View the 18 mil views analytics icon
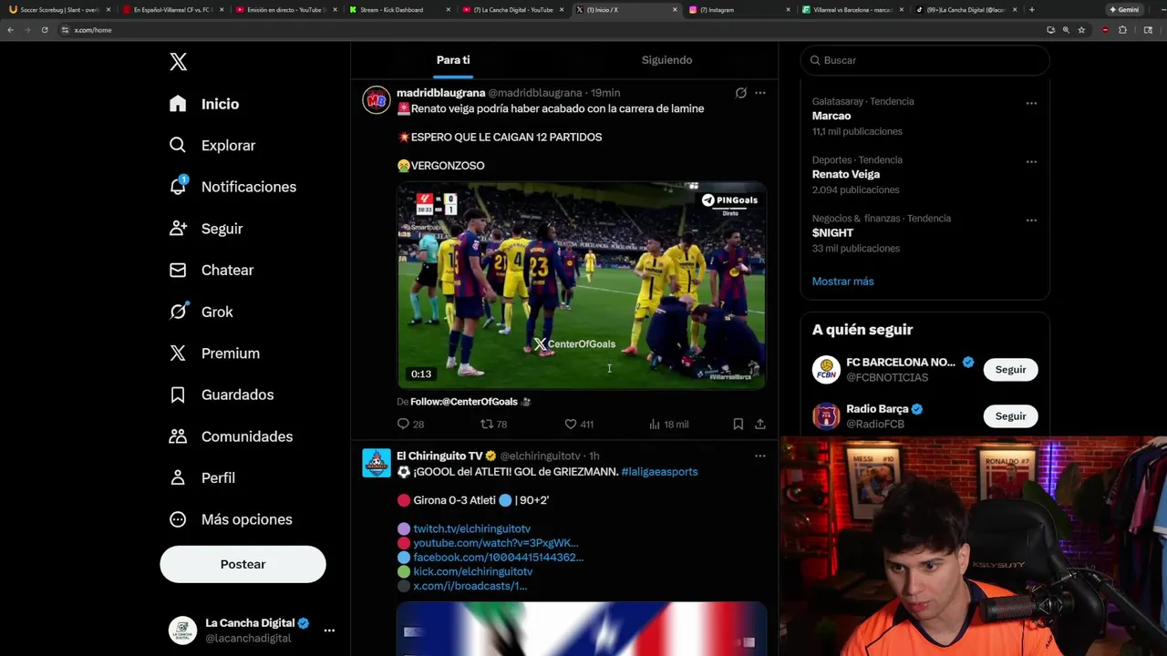 (x=654, y=424)
